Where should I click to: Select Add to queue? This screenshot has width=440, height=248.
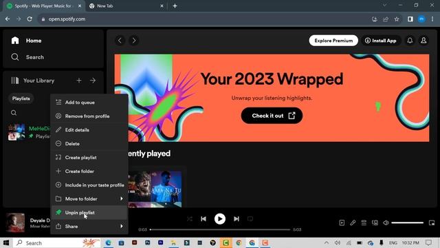point(89,103)
